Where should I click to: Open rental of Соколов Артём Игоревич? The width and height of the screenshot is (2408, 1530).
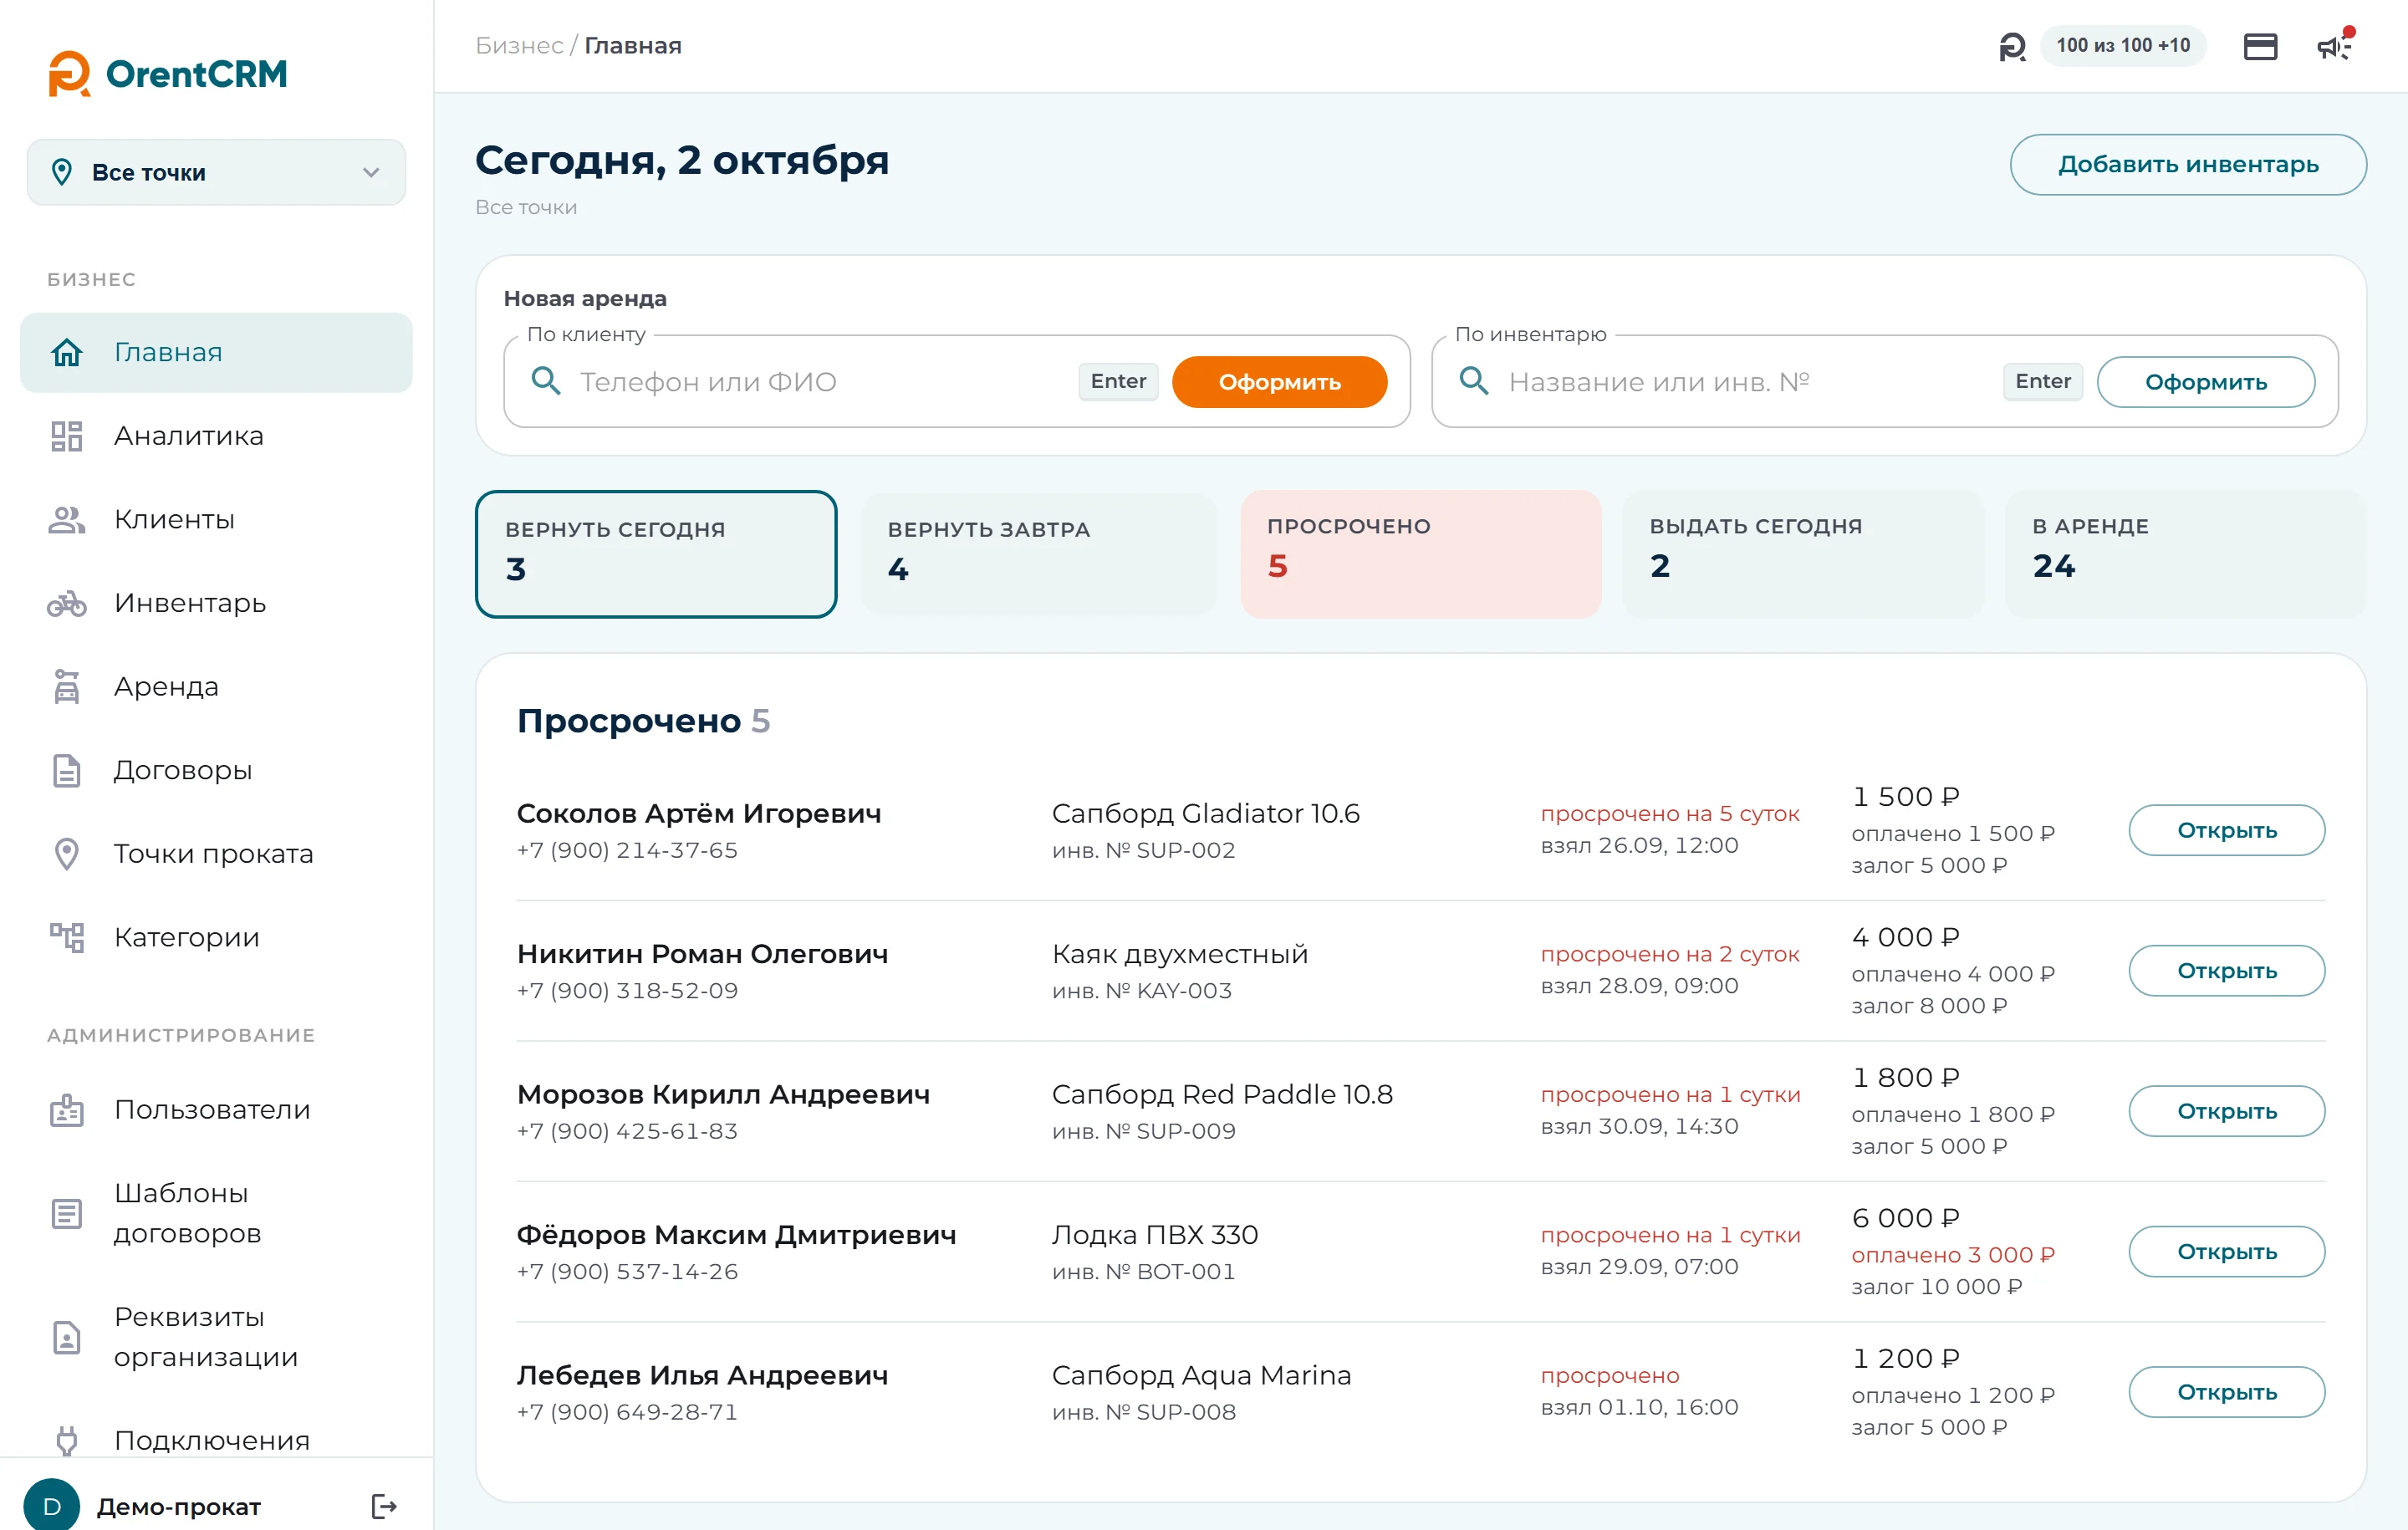pyautogui.click(x=2227, y=831)
